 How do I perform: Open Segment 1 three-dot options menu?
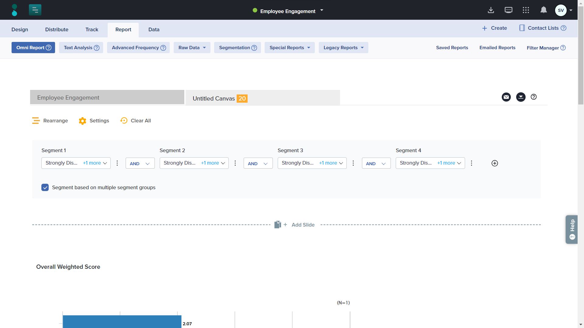(117, 163)
